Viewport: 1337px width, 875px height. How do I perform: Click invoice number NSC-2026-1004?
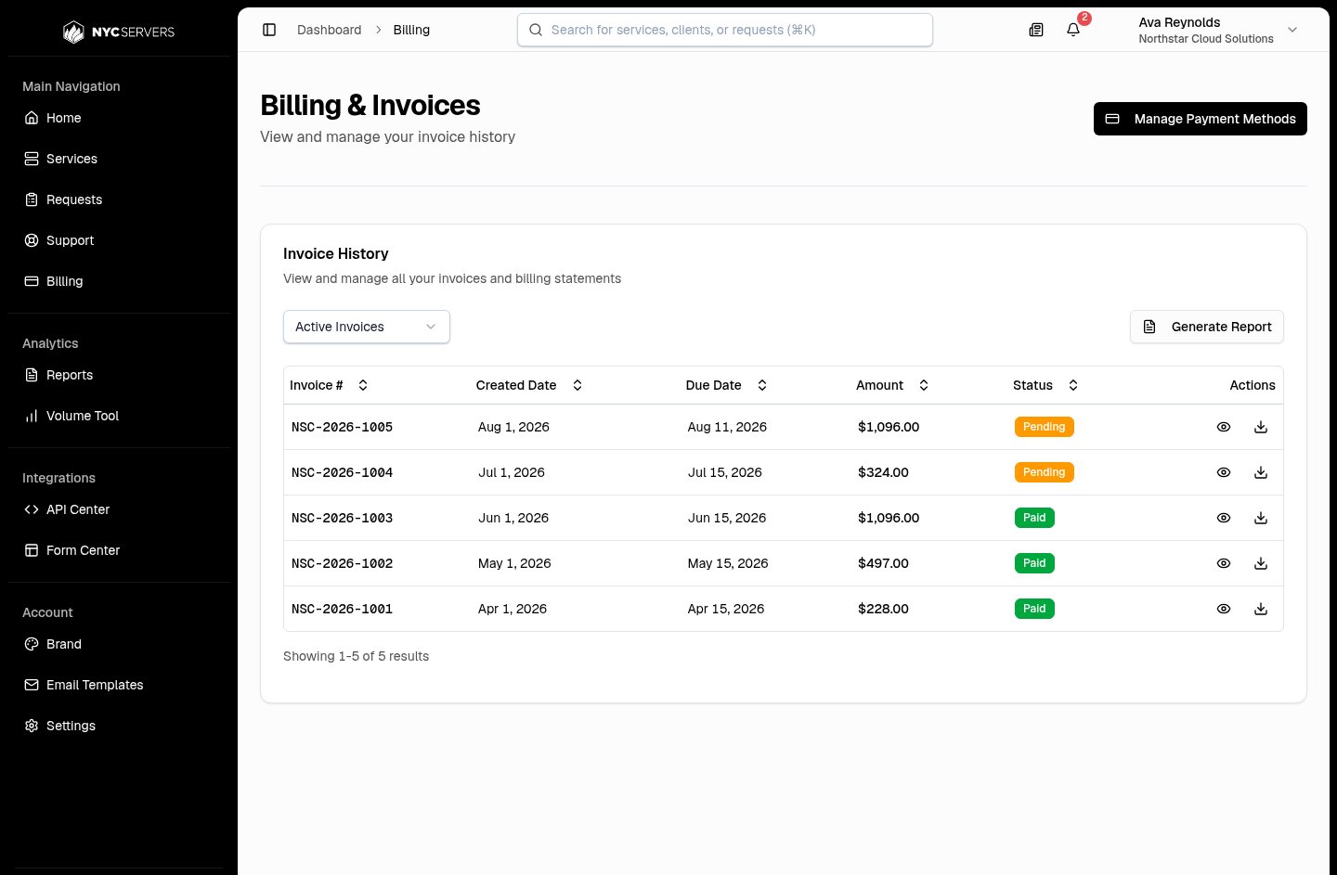[x=342, y=472]
